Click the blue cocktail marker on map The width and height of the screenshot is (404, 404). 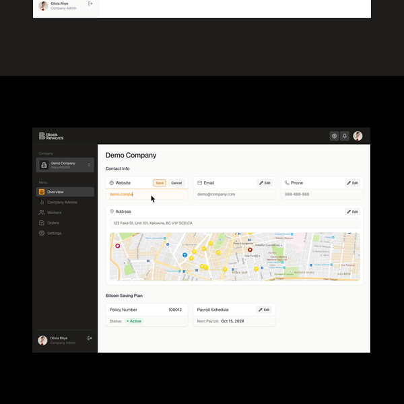coord(184,255)
